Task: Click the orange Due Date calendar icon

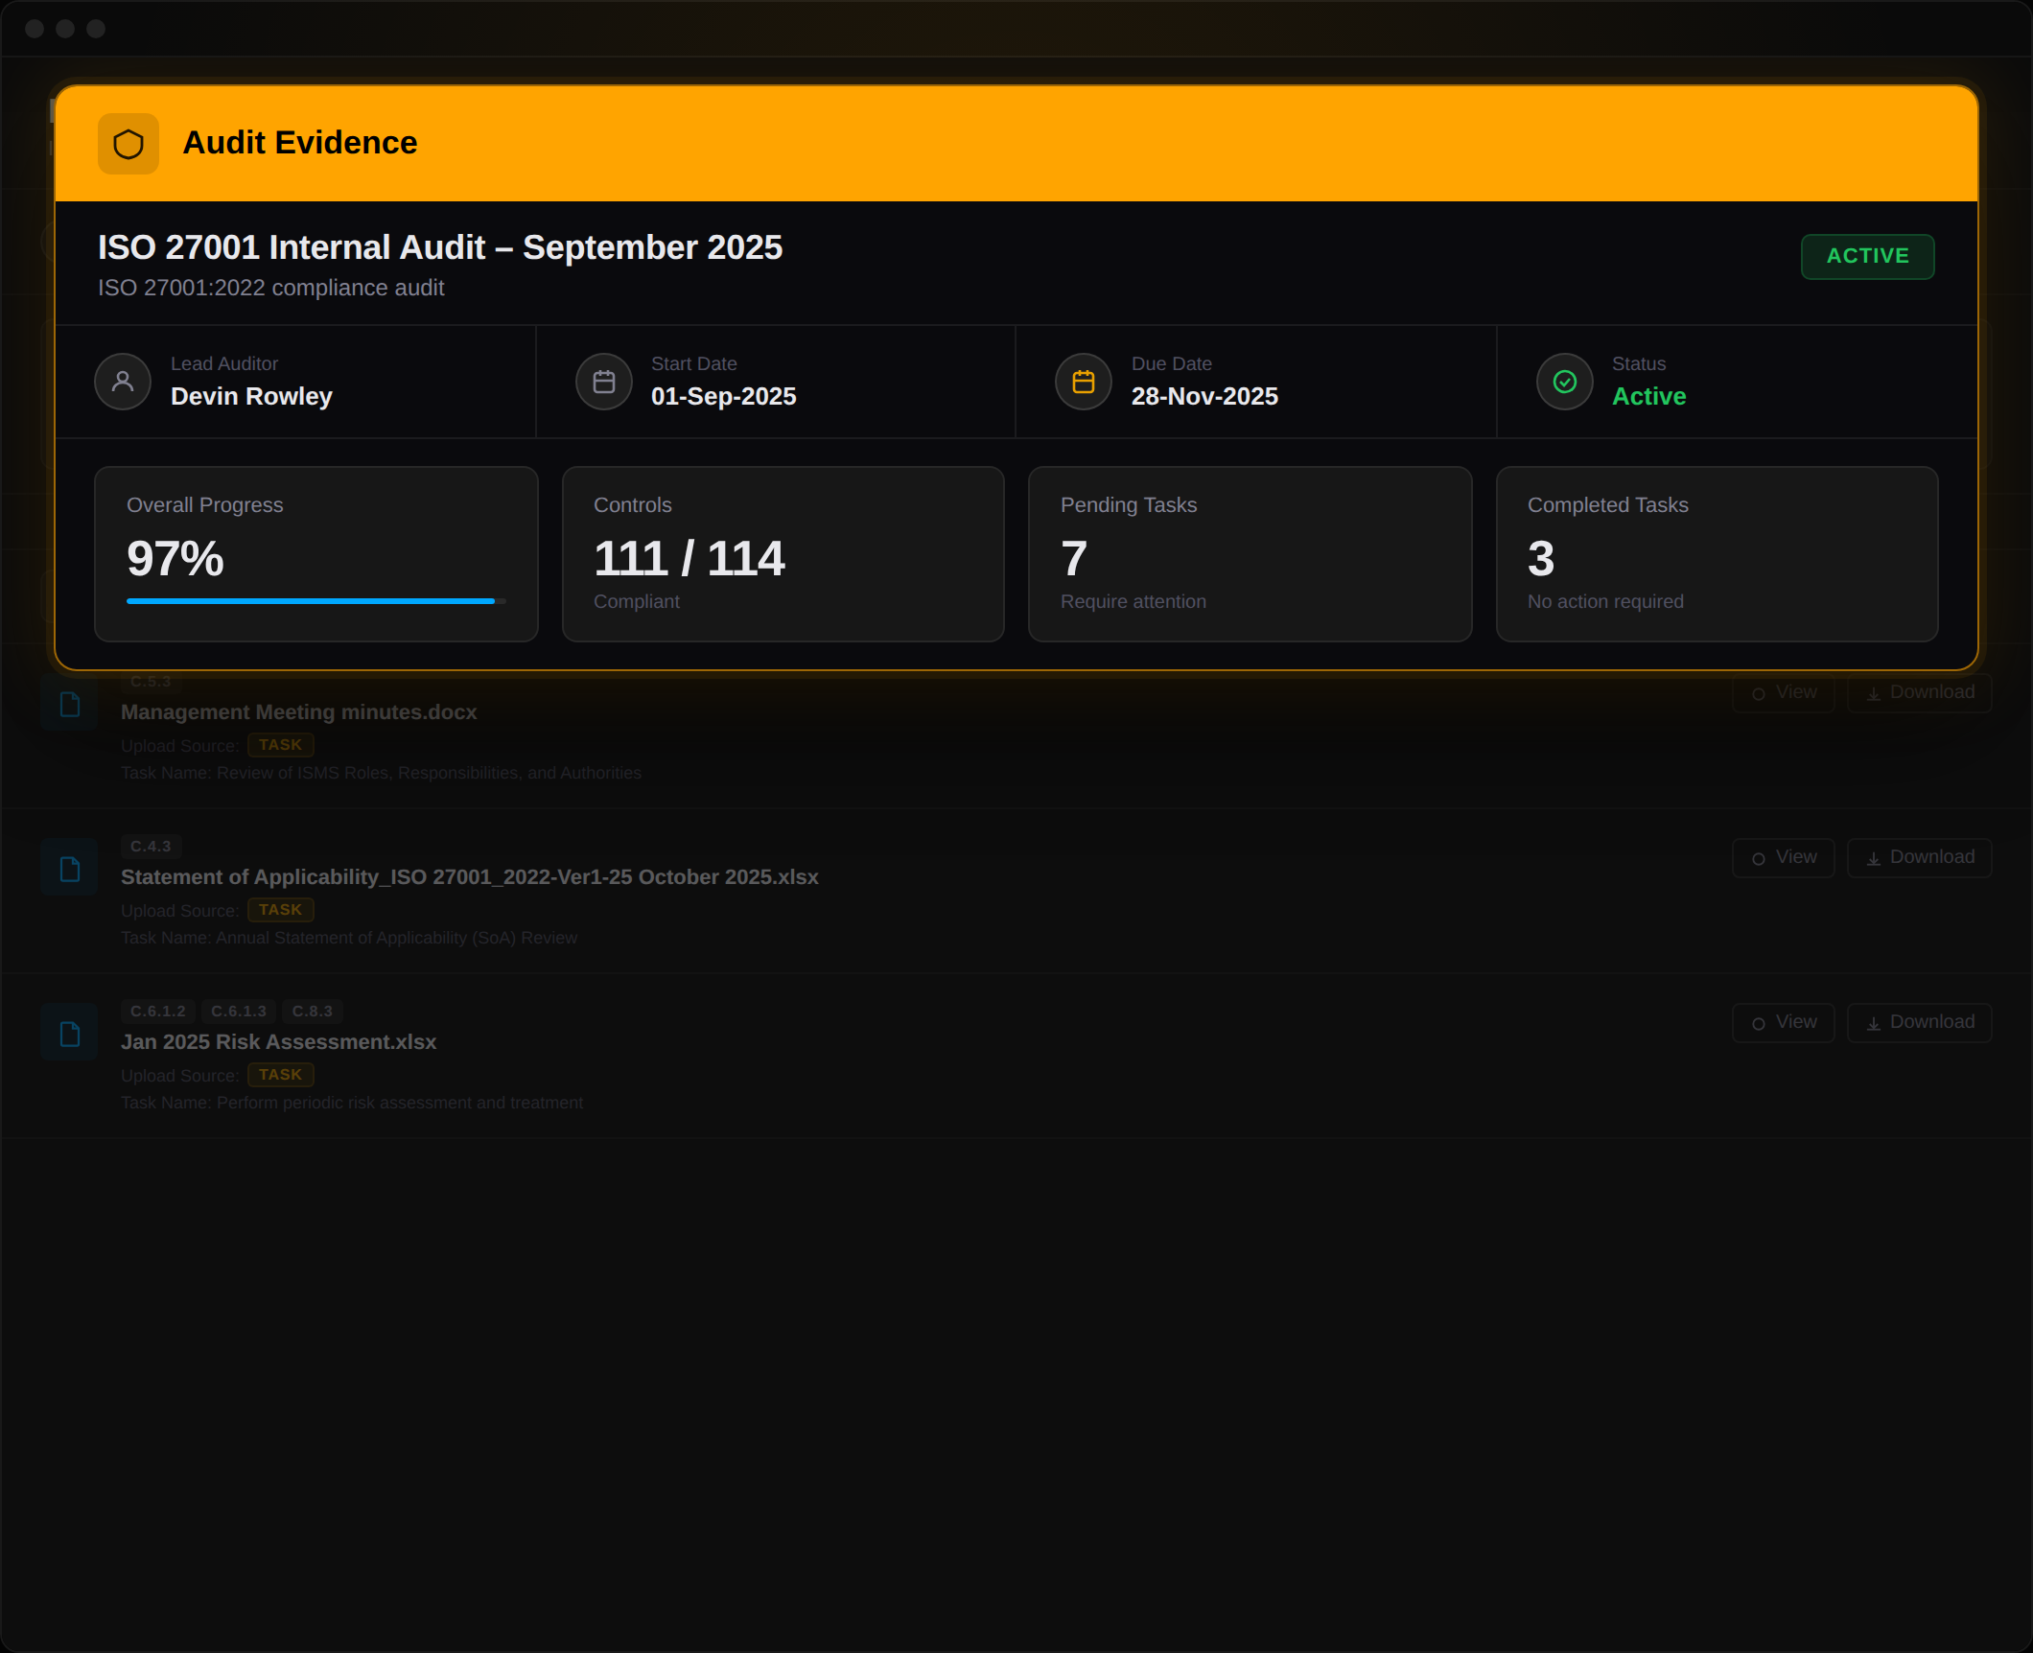Action: pyautogui.click(x=1083, y=382)
